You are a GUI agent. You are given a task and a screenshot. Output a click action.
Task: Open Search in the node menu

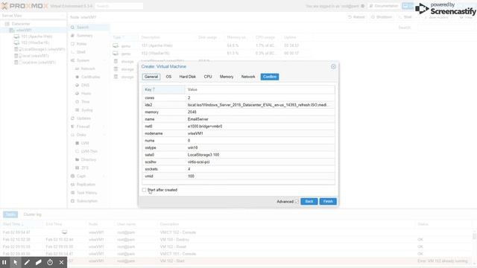pyautogui.click(x=83, y=28)
